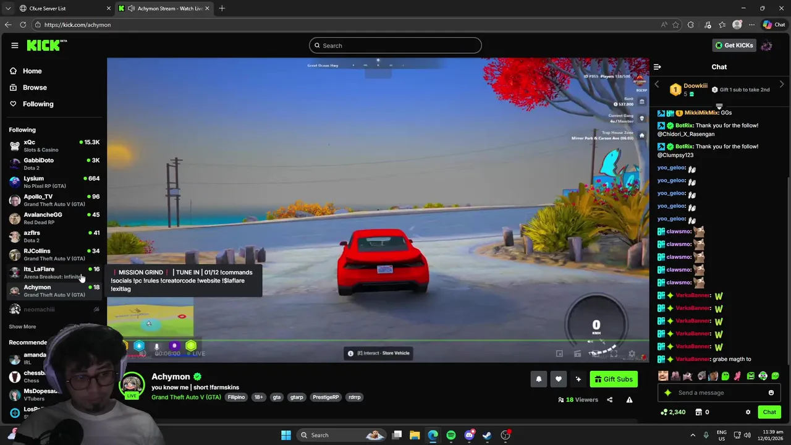Focus the Kick search box
The width and height of the screenshot is (791, 445).
(x=395, y=45)
